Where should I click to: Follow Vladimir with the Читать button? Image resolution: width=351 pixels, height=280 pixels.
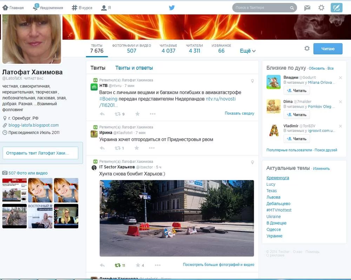coord(297,139)
